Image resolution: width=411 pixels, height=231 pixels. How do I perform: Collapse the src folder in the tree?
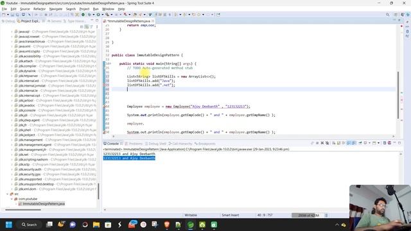point(7,194)
